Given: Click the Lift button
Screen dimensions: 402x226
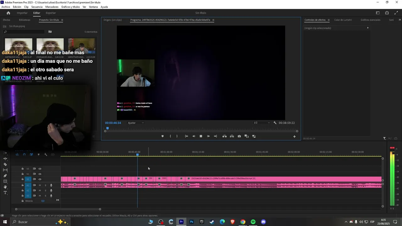Looking at the screenshot, I should click(225, 136).
